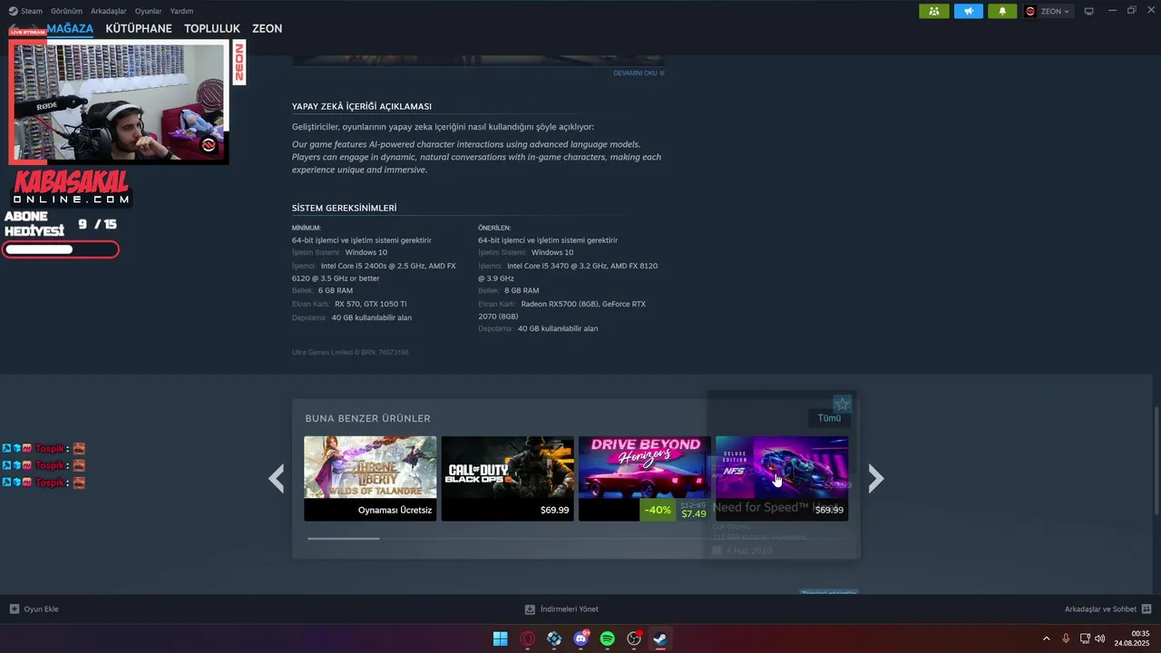The image size is (1161, 653).
Task: Go to the KÜTÜPHANE tab
Action: click(139, 28)
